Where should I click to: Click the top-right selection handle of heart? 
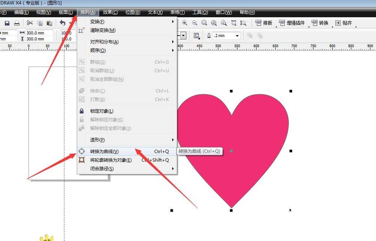coord(291,91)
